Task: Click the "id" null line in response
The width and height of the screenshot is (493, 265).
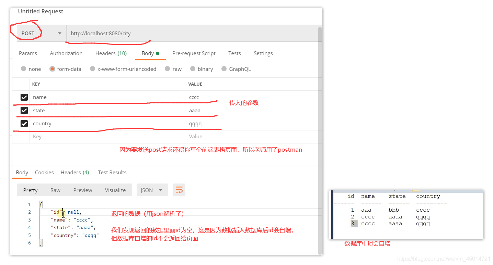Action: click(x=66, y=212)
